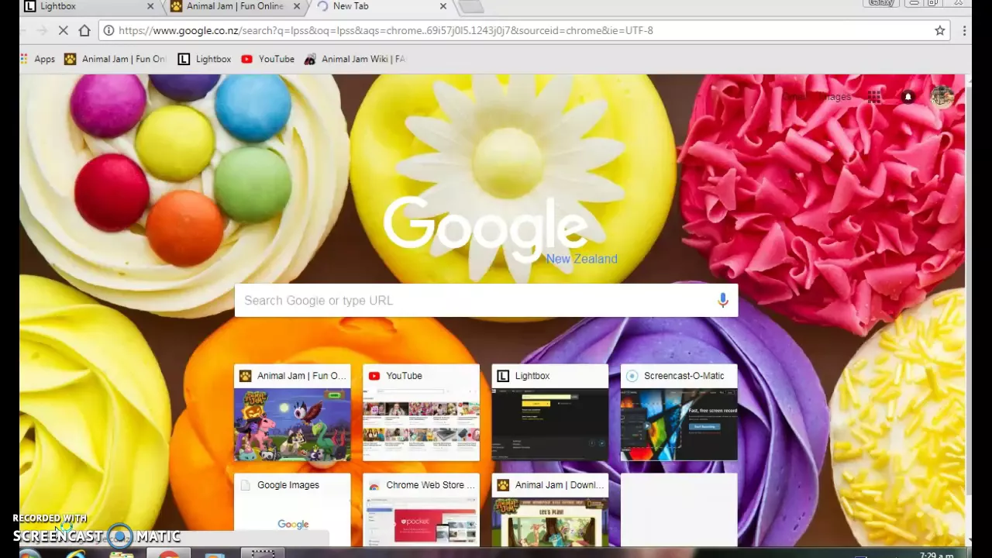Image resolution: width=992 pixels, height=558 pixels.
Task: Go to the browser home page
Action: 84,31
